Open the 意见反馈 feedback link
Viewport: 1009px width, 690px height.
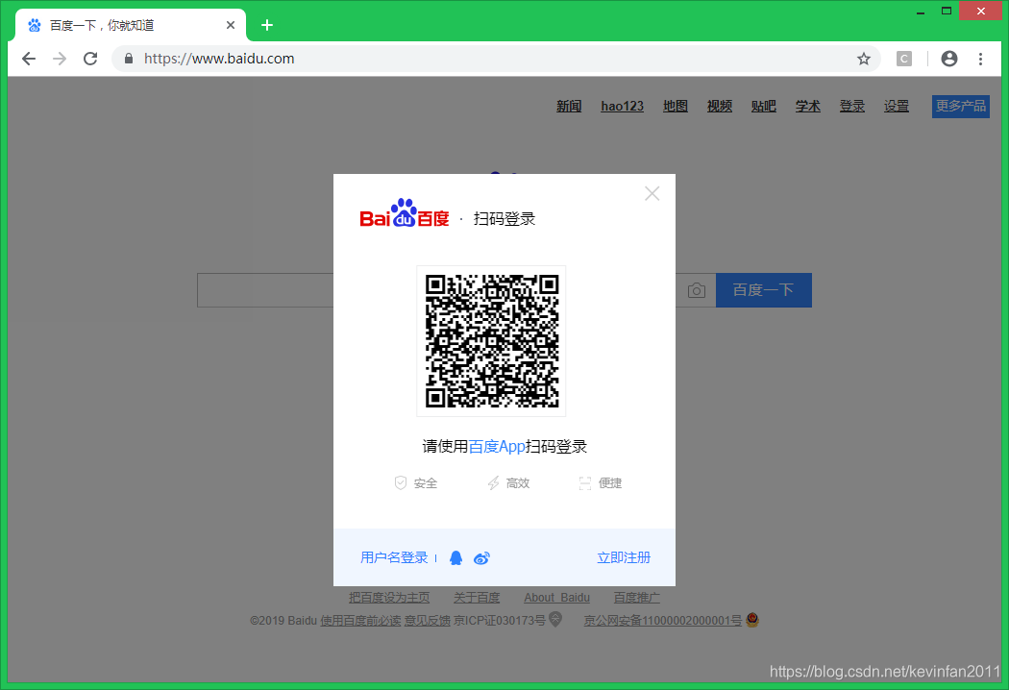click(x=428, y=621)
